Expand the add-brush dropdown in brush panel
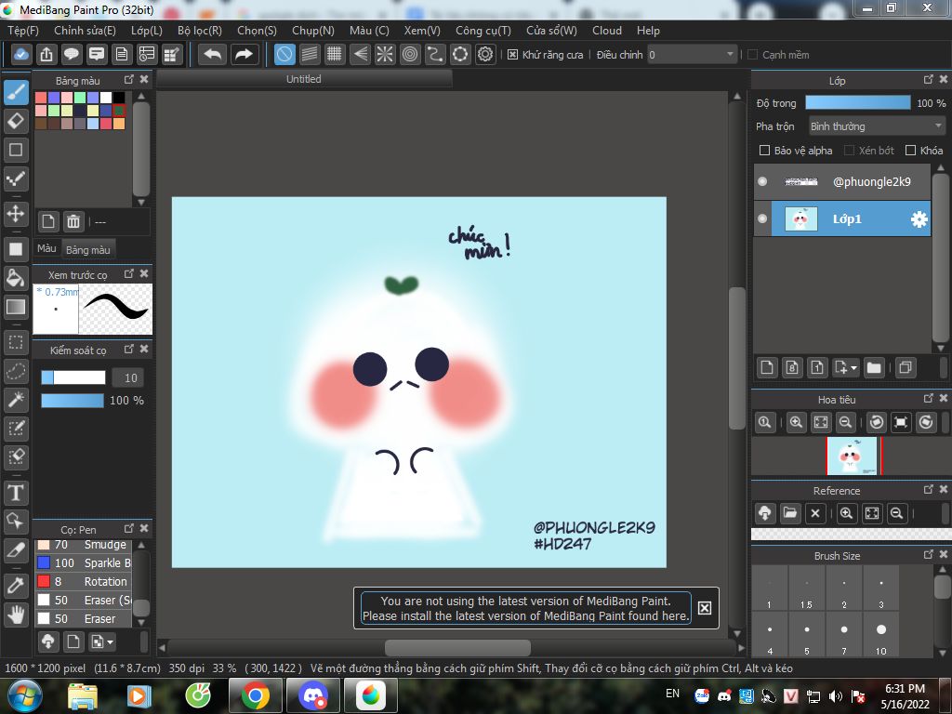Image resolution: width=952 pixels, height=714 pixels. 110,641
